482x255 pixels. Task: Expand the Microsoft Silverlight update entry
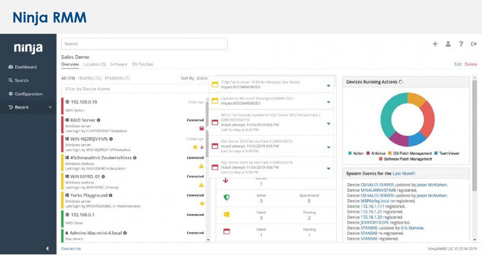coord(328,102)
